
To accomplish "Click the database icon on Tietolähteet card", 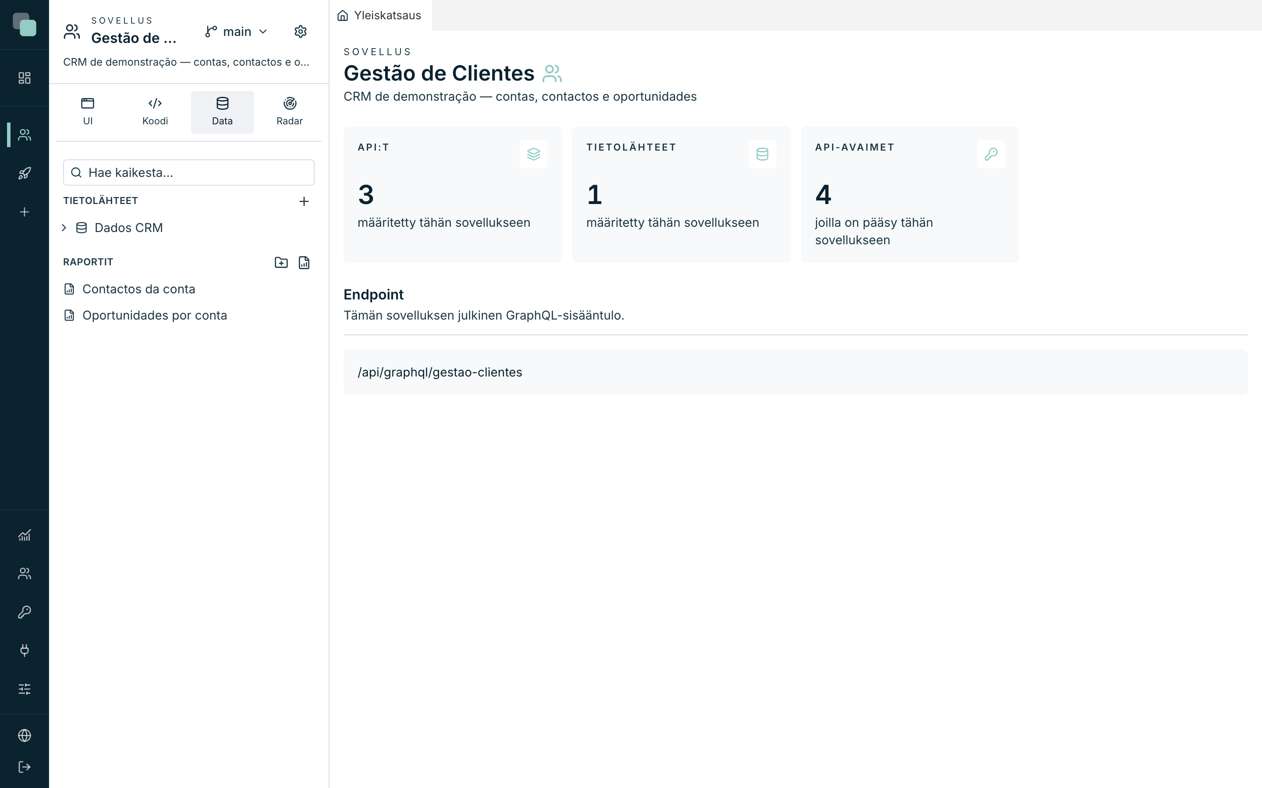I will [762, 154].
